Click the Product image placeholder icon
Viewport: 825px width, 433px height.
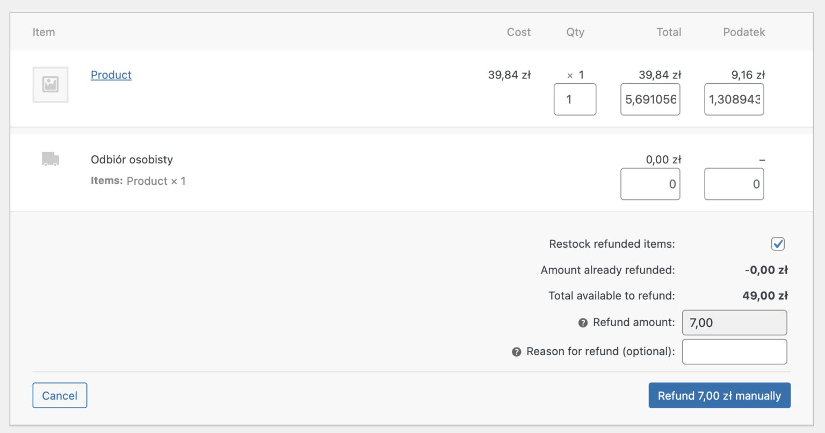[50, 84]
